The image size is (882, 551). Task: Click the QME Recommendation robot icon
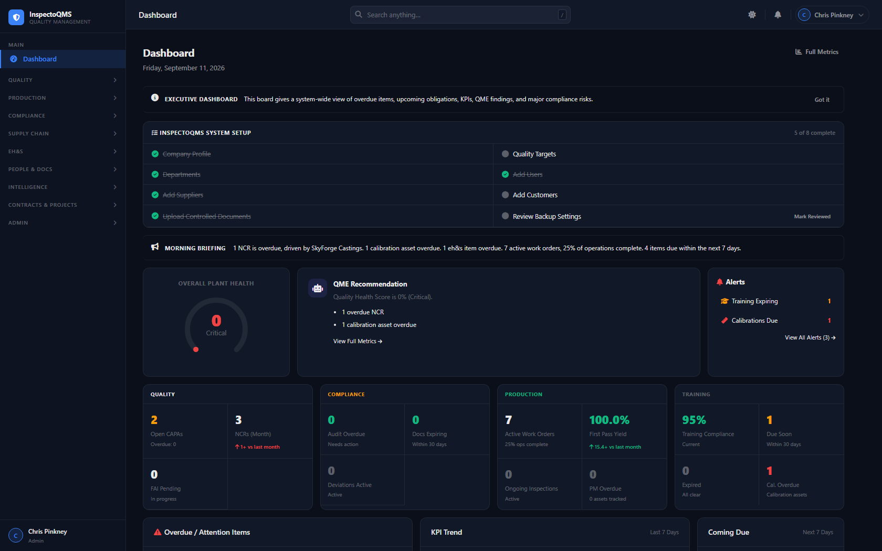[318, 288]
